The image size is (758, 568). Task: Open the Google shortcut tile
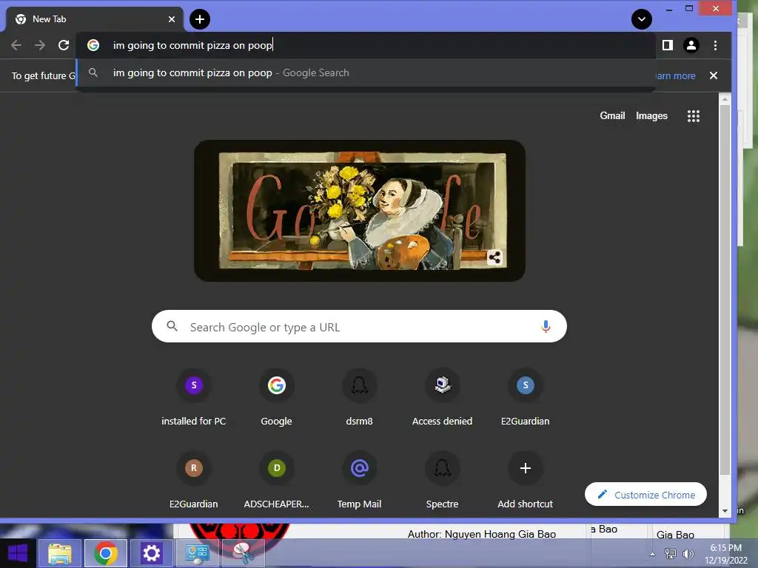[x=277, y=399]
